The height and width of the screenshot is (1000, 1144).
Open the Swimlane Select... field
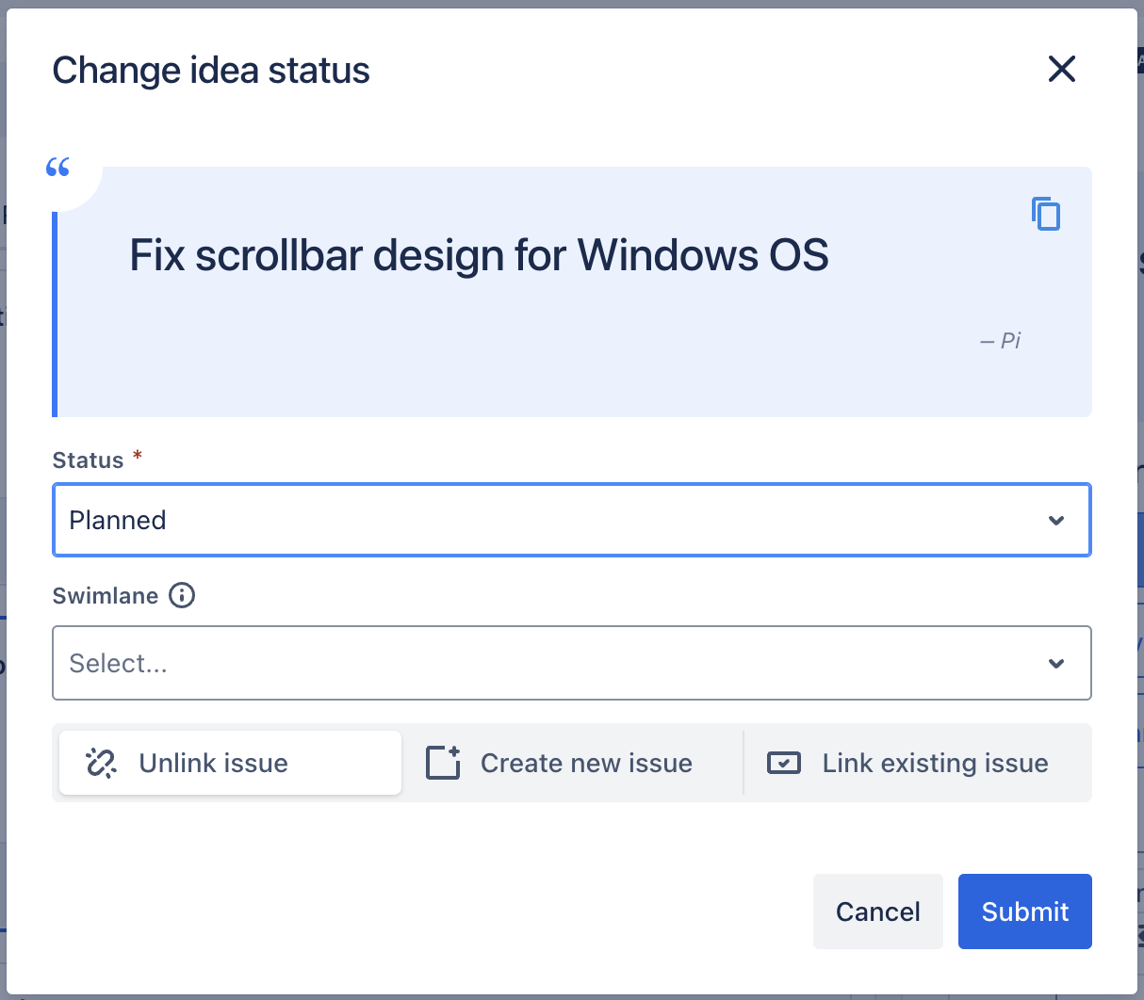547,664
